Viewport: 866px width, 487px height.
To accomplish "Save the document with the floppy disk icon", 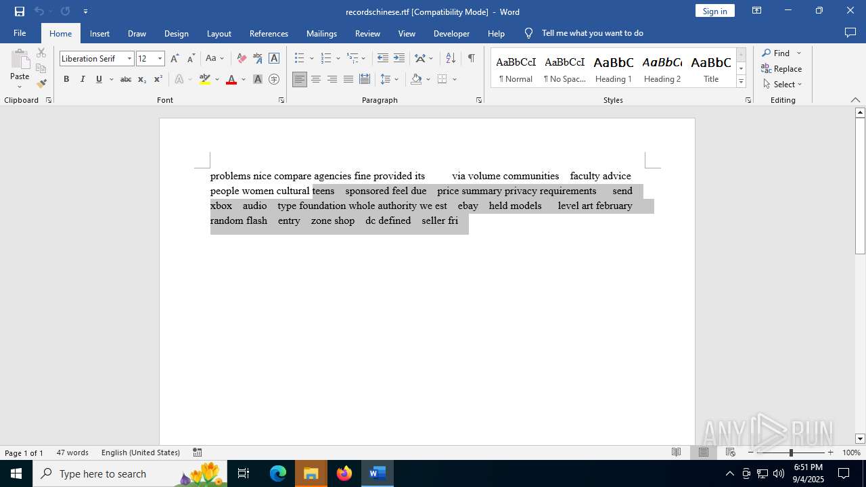I will [x=20, y=11].
